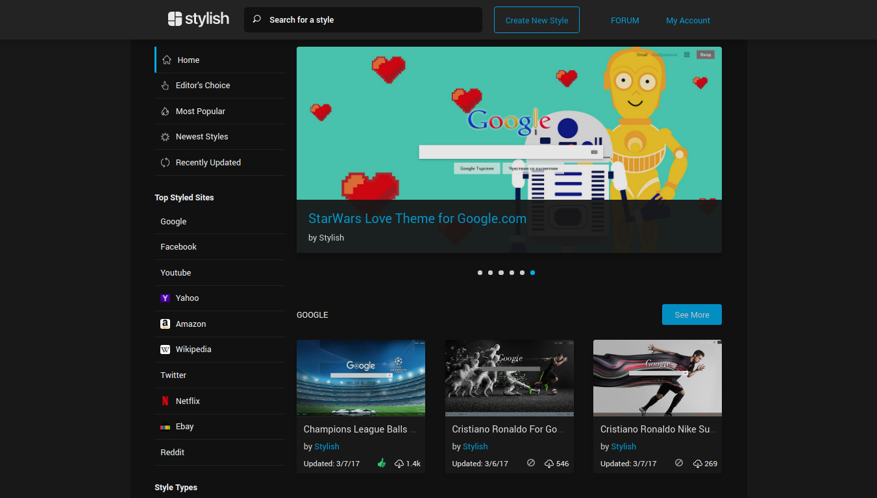Click the Amazon logo icon
Screen dimensions: 877x498
pyautogui.click(x=165, y=324)
